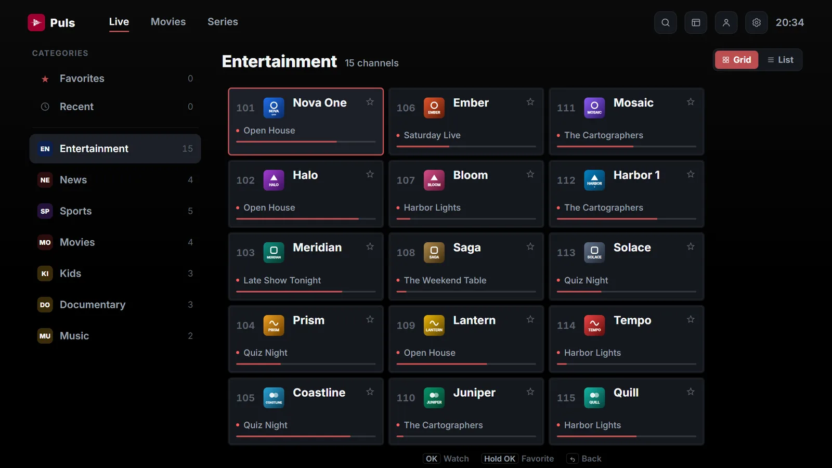Image resolution: width=832 pixels, height=468 pixels.
Task: Click the Bloom channel logo
Action: click(434, 180)
